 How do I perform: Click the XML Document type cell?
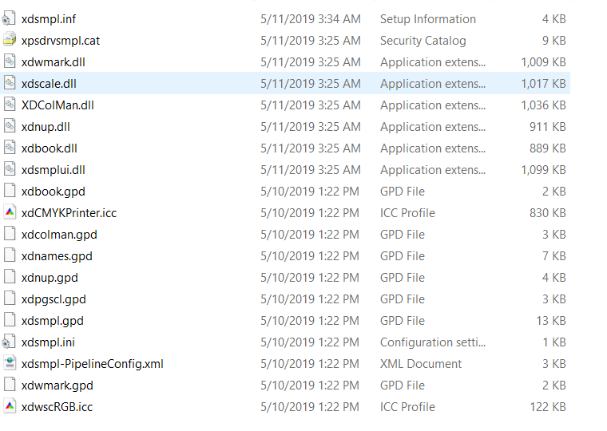pyautogui.click(x=421, y=364)
